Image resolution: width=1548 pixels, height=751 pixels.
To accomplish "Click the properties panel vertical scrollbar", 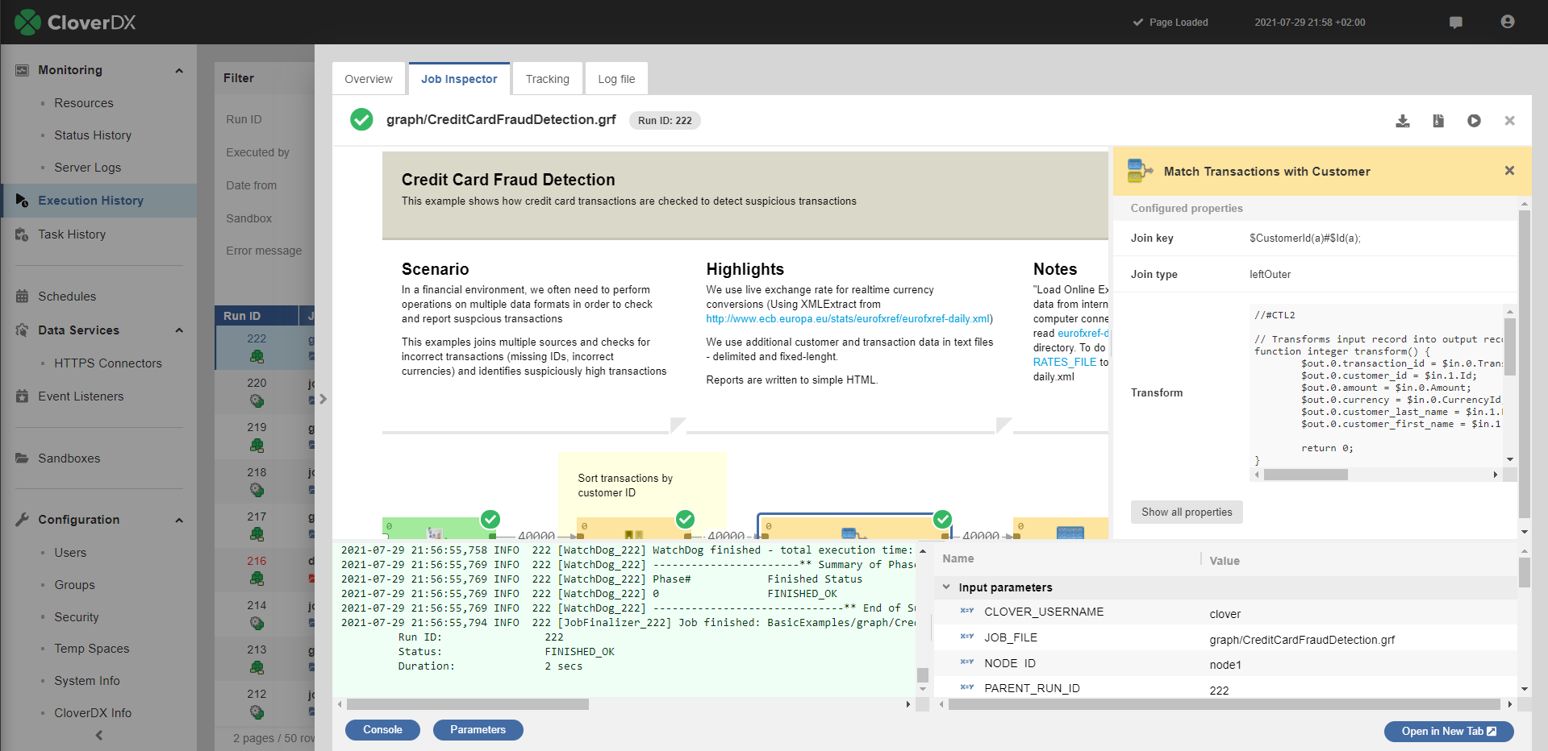I will [x=1524, y=364].
